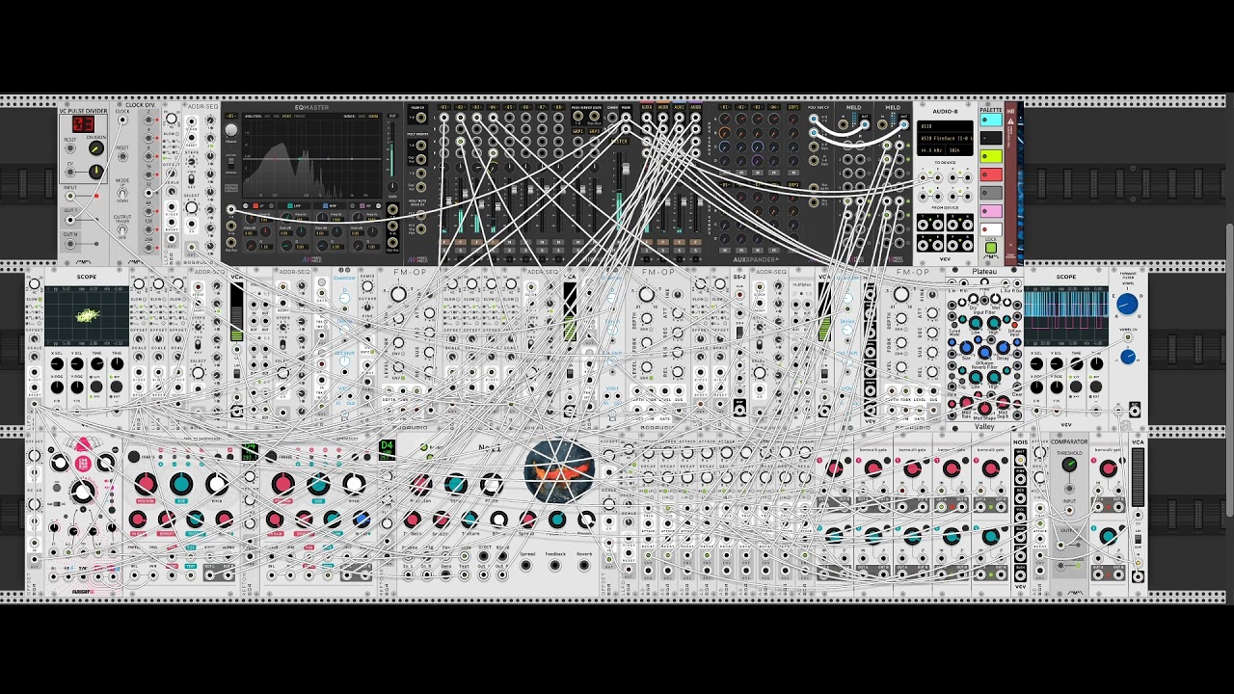Click the warning triangle icon on red MB module
This screenshot has height=694, width=1234.
[1010, 120]
